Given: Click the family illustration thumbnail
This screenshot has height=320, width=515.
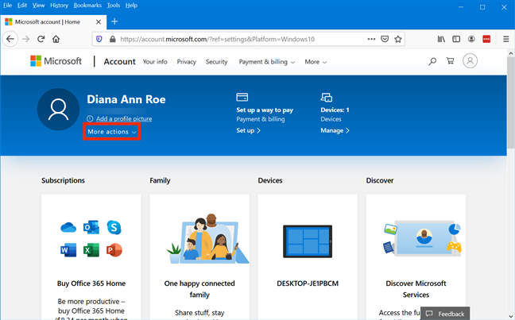Looking at the screenshot, I should [207, 239].
